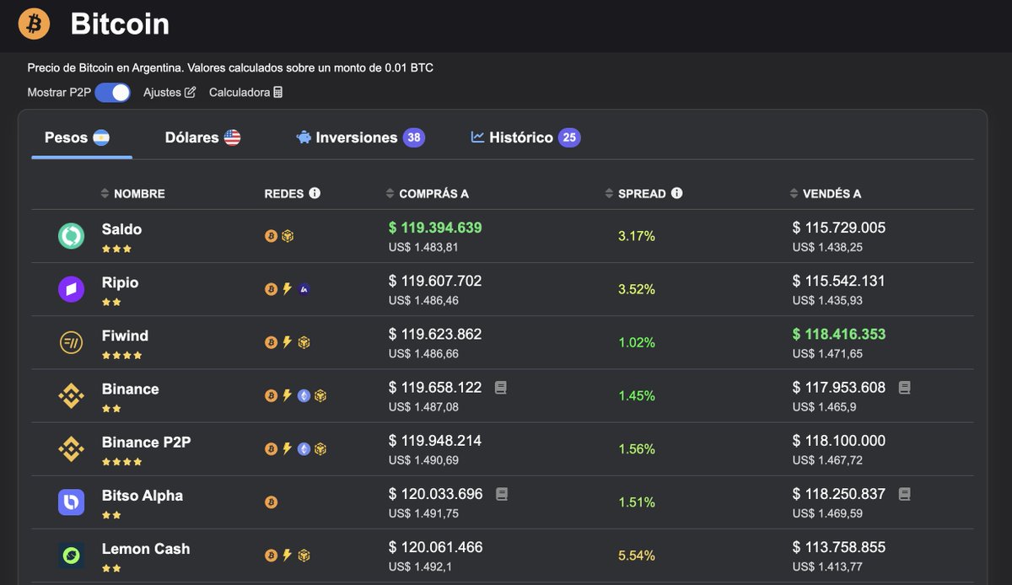Open the Saldo exchange name link

[121, 229]
